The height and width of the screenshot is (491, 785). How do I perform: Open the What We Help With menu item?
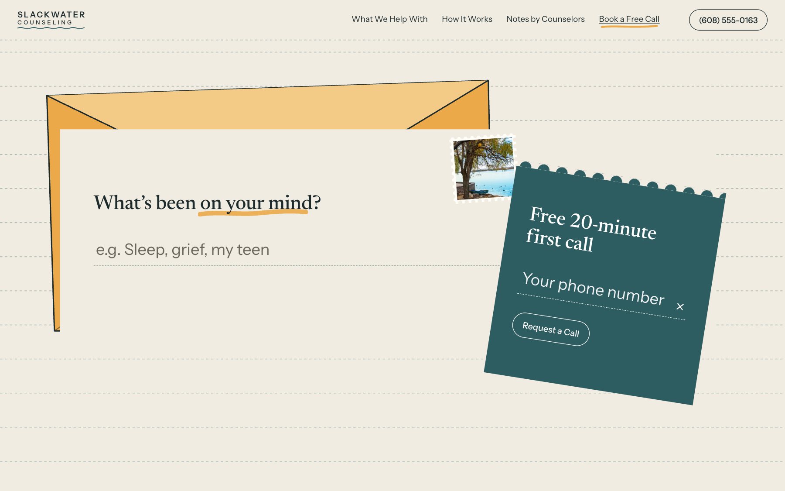point(389,19)
